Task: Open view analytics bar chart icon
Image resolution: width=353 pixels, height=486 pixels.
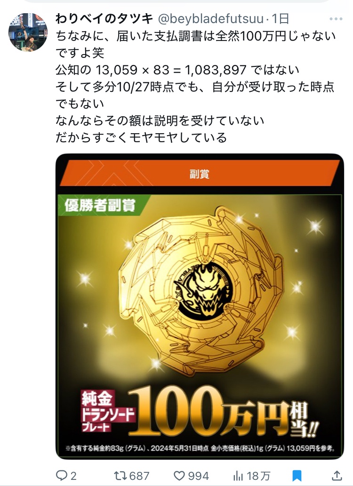Action: [238, 476]
